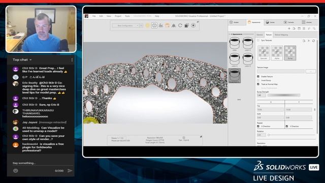Click the Bump Strength value field
Image resolution: width=325 pixels, height=183 pixels.
[261, 95]
